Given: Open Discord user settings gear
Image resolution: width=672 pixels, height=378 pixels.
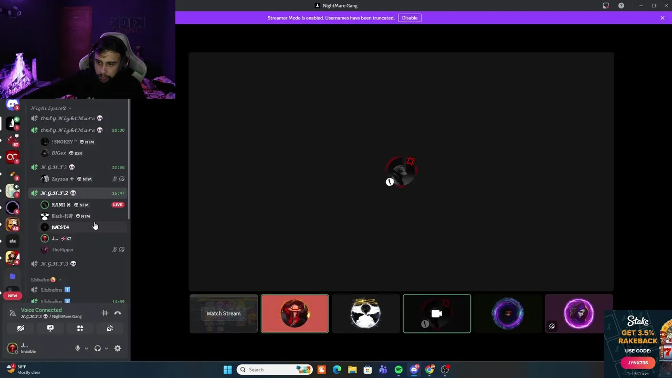Looking at the screenshot, I should pyautogui.click(x=118, y=348).
